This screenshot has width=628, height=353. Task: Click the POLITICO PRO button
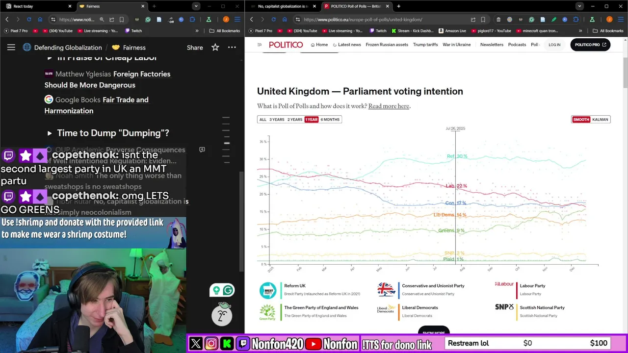[590, 45]
